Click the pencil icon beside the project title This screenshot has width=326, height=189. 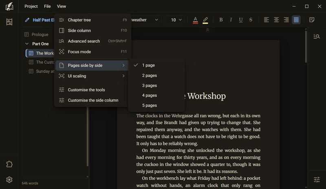click(x=27, y=20)
